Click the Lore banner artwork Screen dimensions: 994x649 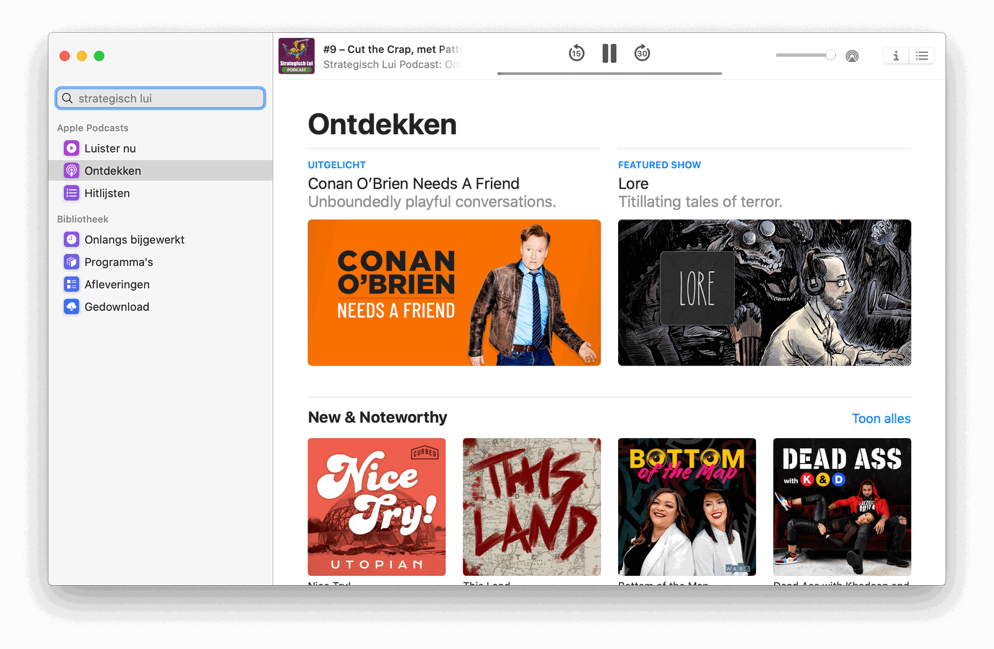click(764, 292)
